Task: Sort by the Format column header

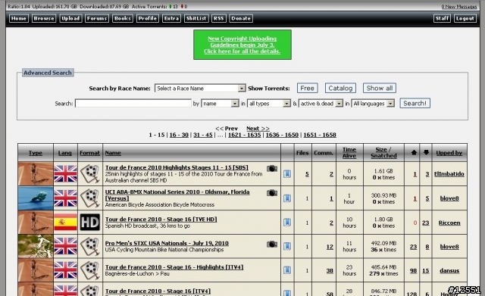Action: [89, 153]
